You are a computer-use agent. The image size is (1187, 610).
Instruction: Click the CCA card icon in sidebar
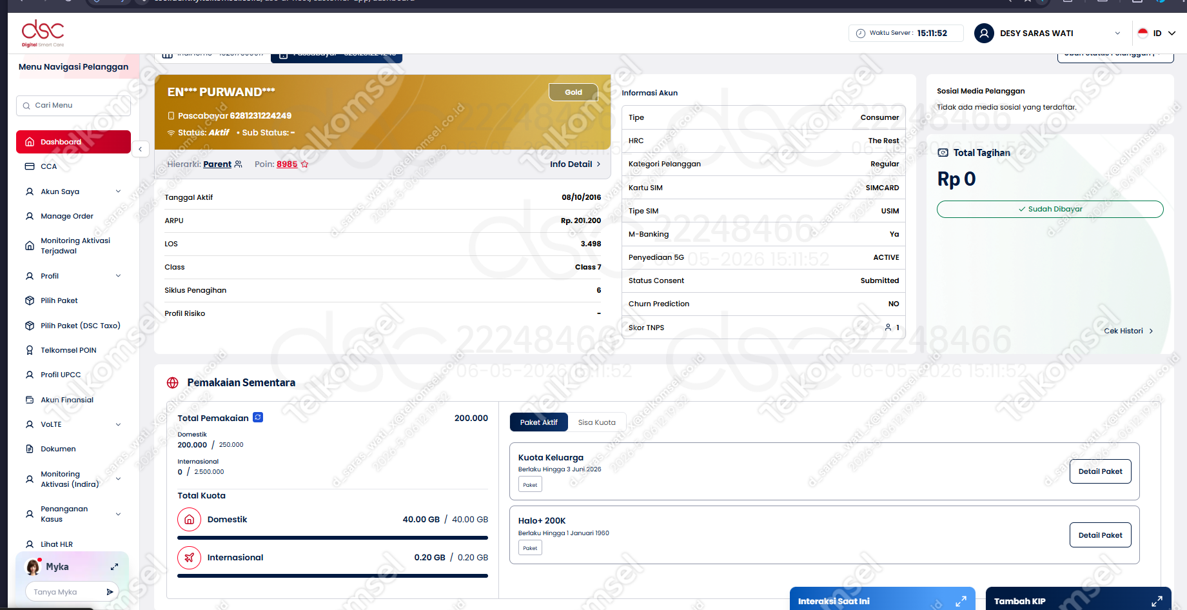click(30, 166)
